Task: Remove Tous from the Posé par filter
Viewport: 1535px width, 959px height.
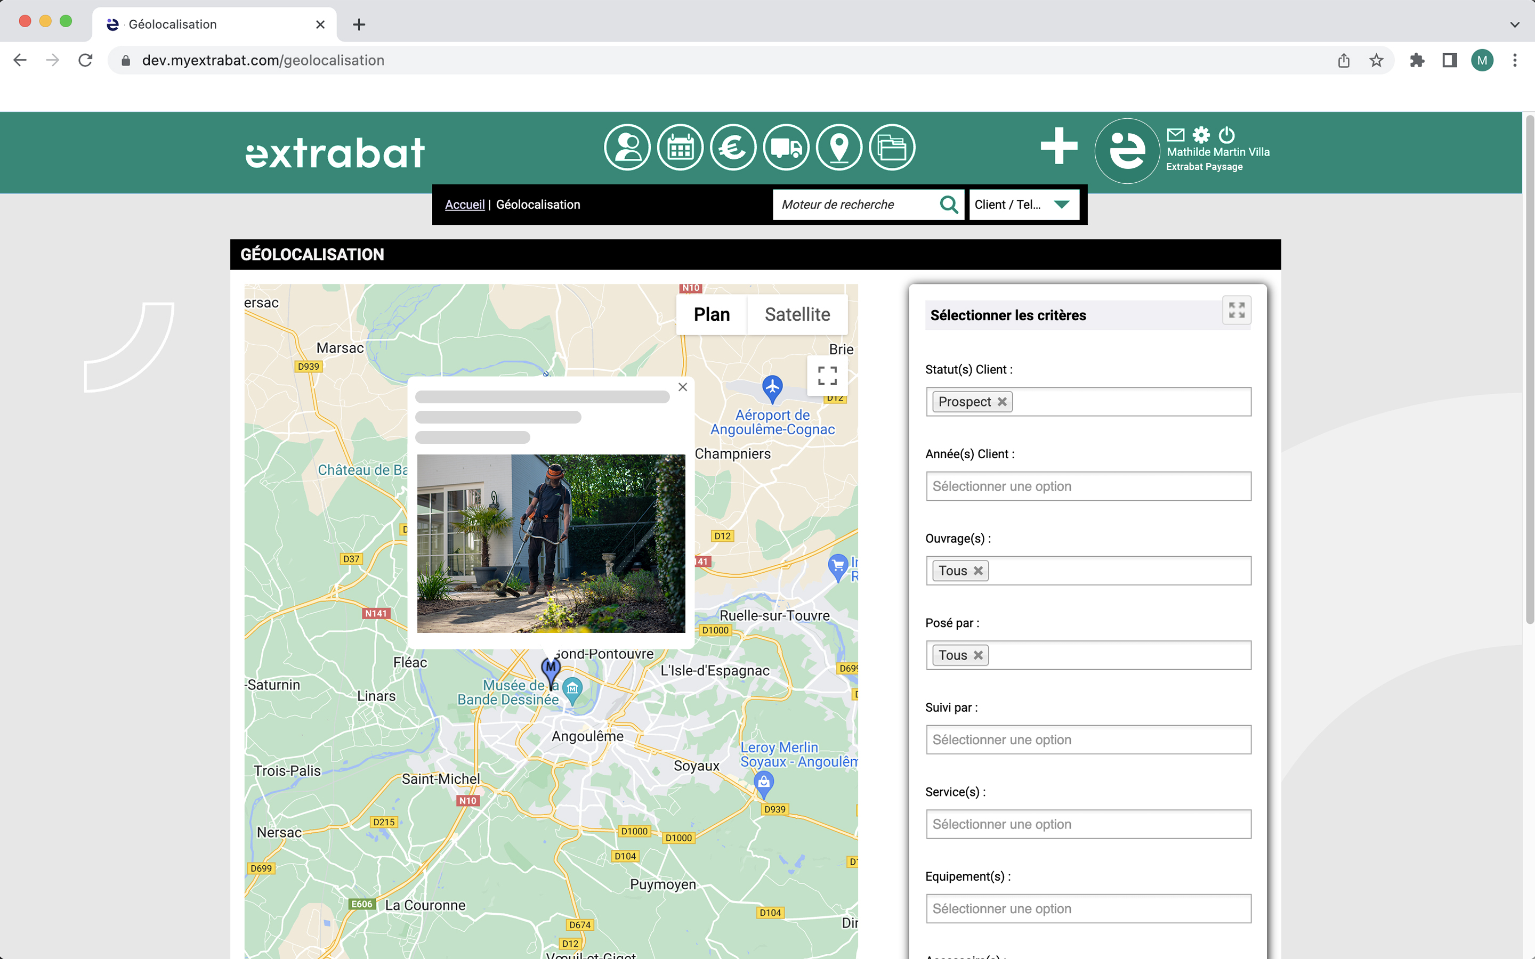Action: click(977, 655)
